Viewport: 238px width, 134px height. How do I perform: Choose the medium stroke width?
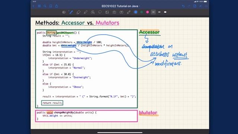159,12
